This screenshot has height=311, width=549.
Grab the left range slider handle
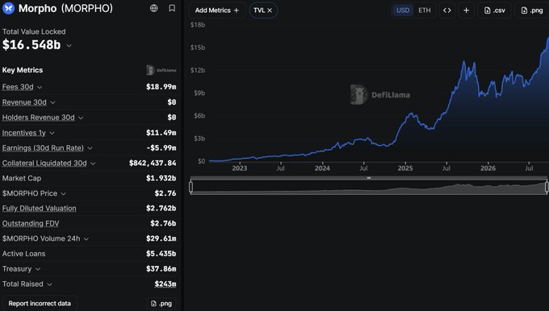point(191,187)
